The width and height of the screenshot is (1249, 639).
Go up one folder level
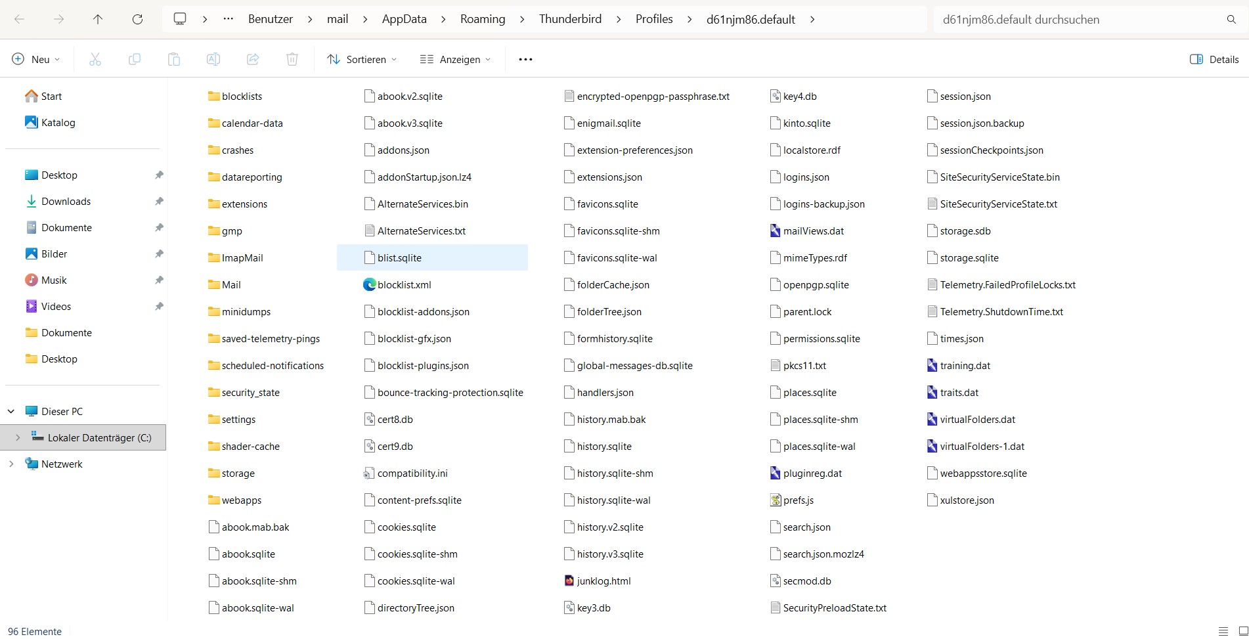click(x=98, y=19)
